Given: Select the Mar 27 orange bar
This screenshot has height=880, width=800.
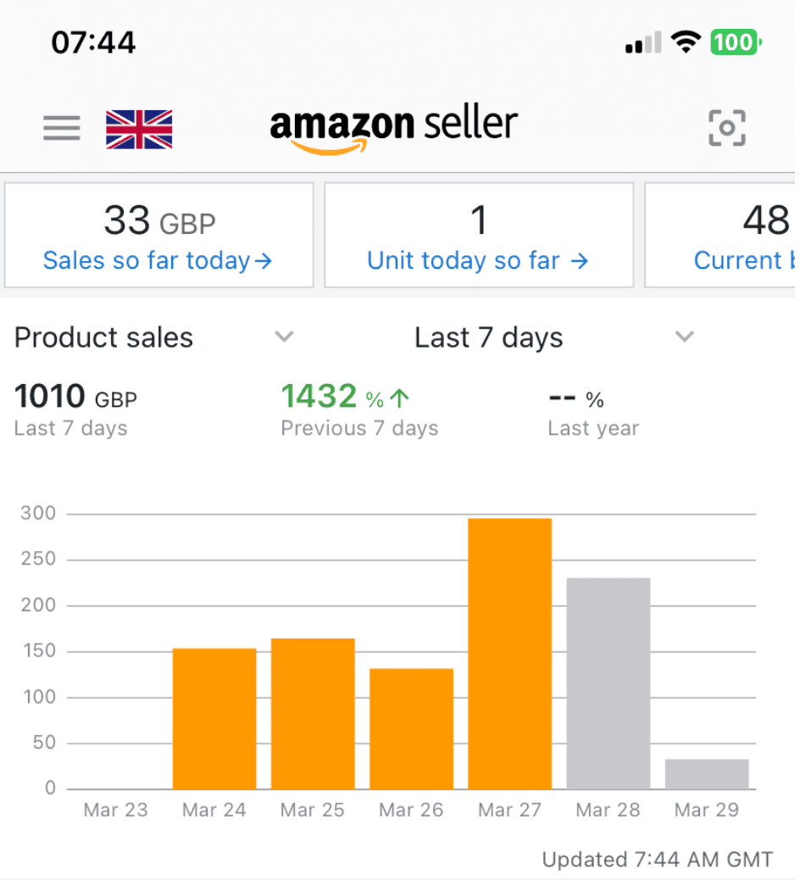Looking at the screenshot, I should 510,653.
